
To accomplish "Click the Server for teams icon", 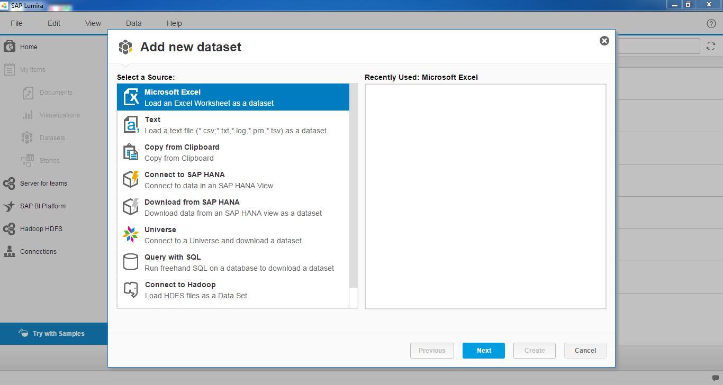I will [x=9, y=184].
